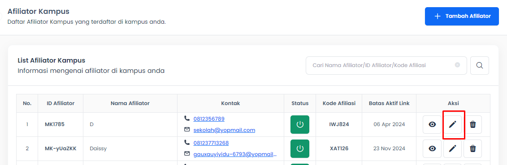Click the envelope icon beside gauxauyiyidu-6793 email
The image size is (507, 165).
[187, 154]
